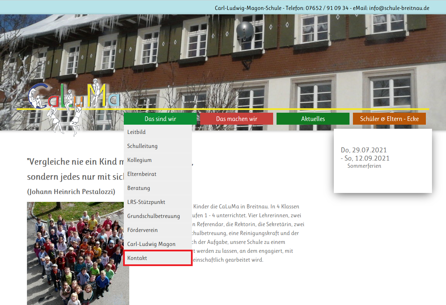The image size is (446, 305).
Task: Open the LRS-Stützpunkt page
Action: tap(146, 202)
